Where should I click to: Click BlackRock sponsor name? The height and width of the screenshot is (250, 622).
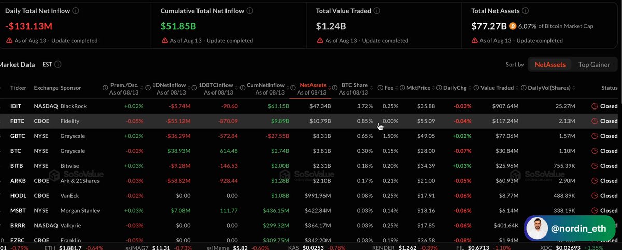[x=73, y=106]
